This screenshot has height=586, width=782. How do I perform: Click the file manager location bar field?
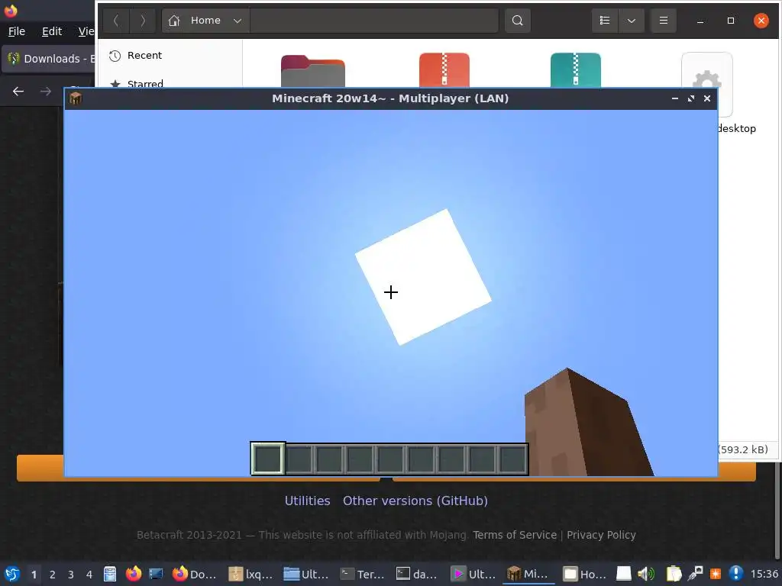pyautogui.click(x=374, y=21)
